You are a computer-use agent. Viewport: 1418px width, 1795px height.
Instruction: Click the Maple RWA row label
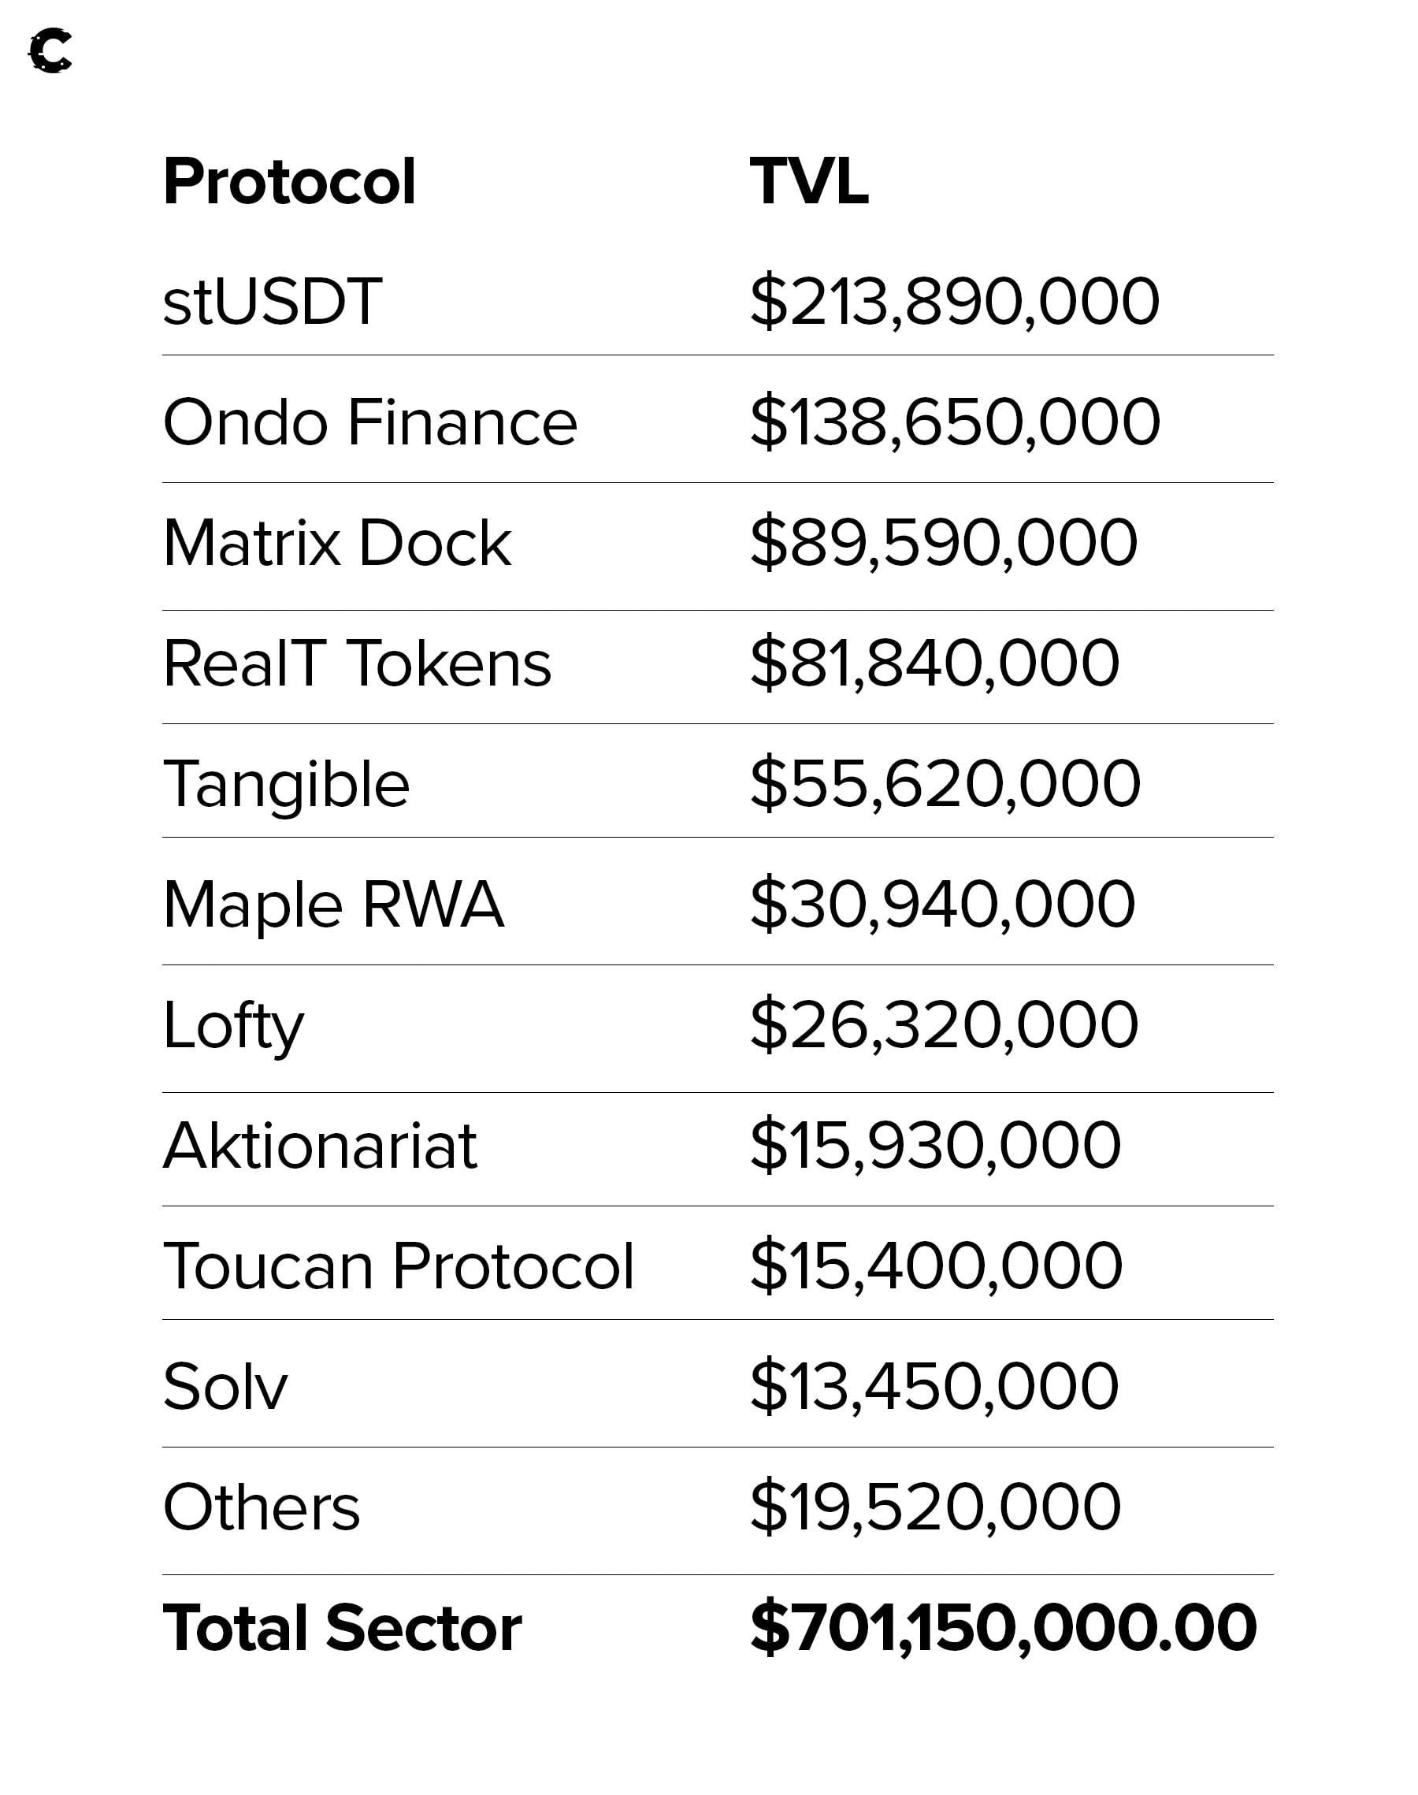(334, 904)
